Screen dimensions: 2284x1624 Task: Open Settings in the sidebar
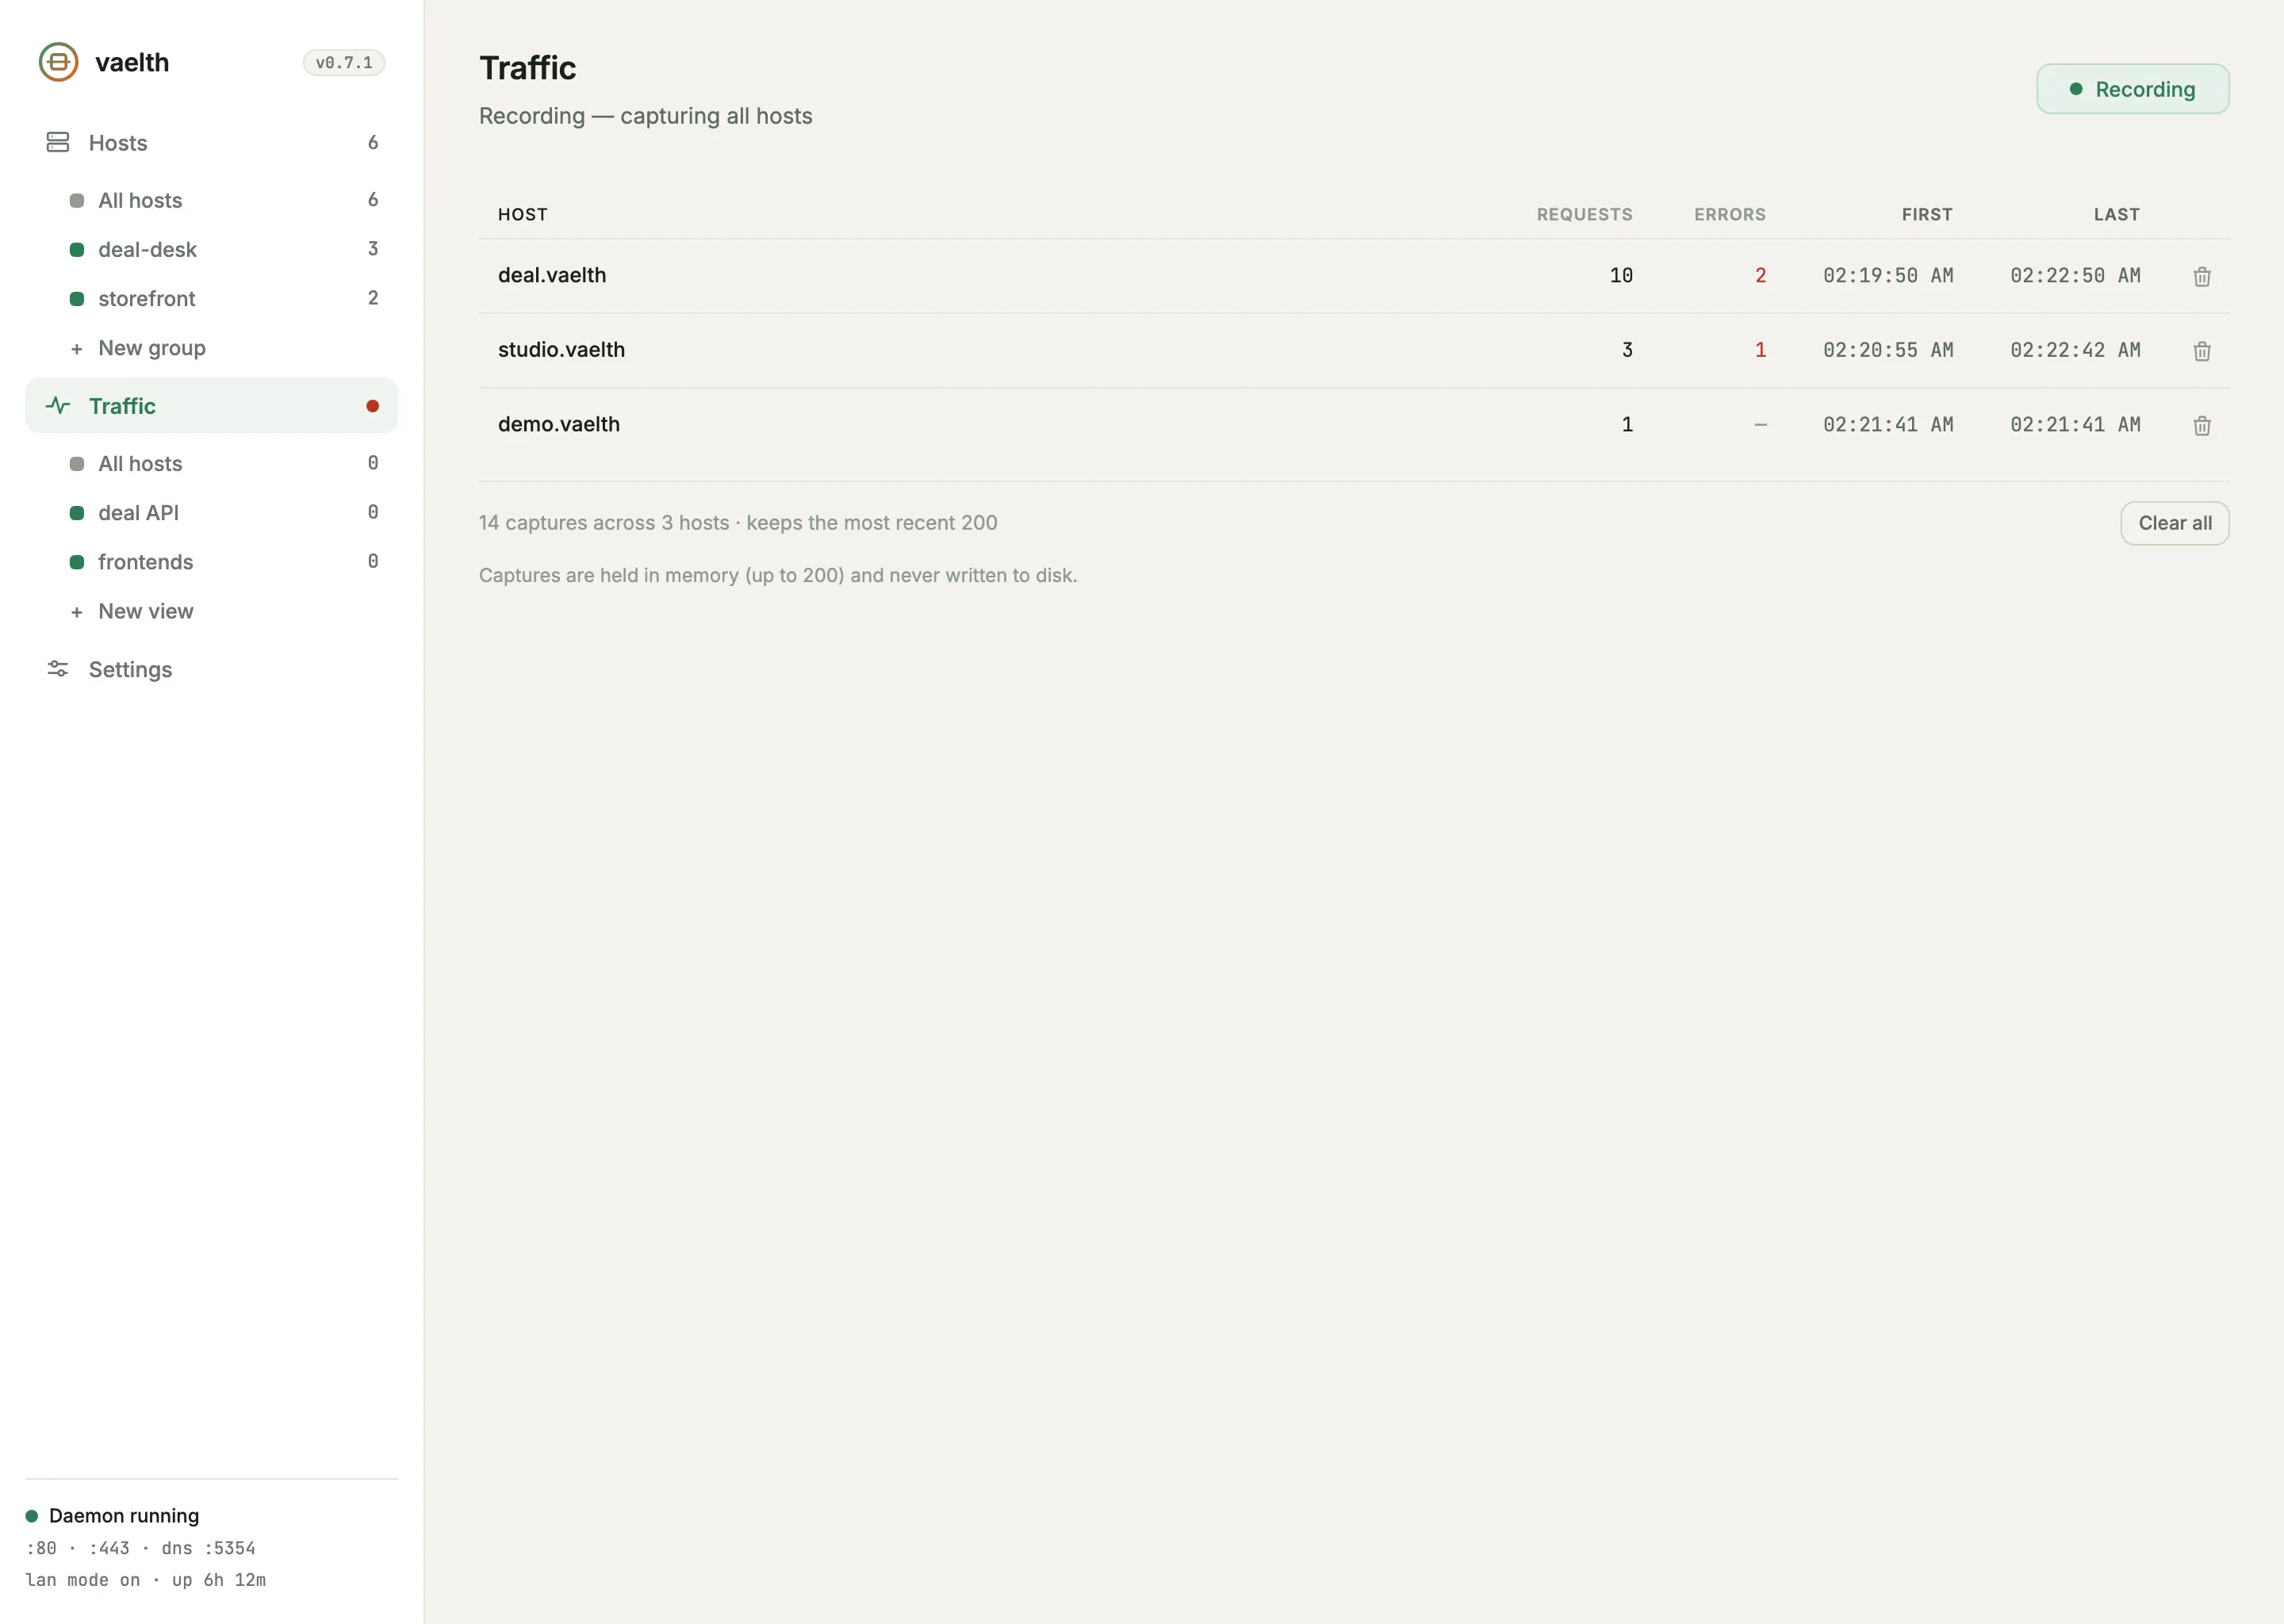211,669
